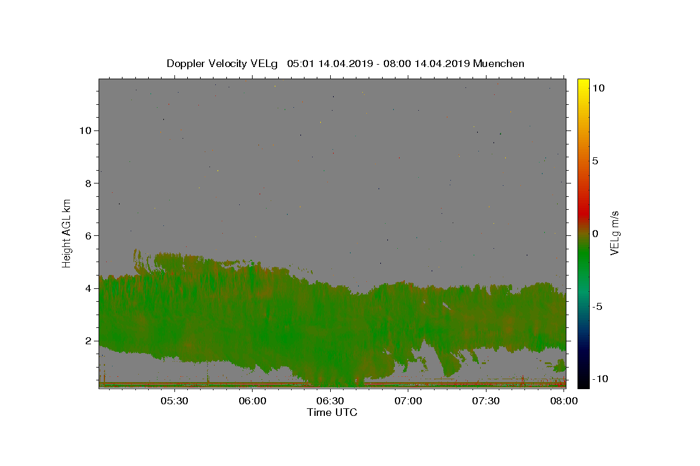Click the height axis value 4
This screenshot has height=466, width=700.
pos(87,288)
